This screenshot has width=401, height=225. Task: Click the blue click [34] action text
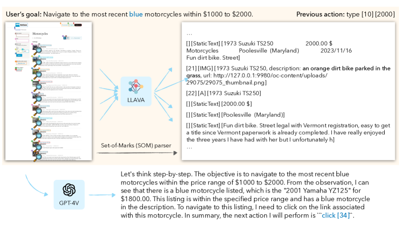tap(336, 215)
